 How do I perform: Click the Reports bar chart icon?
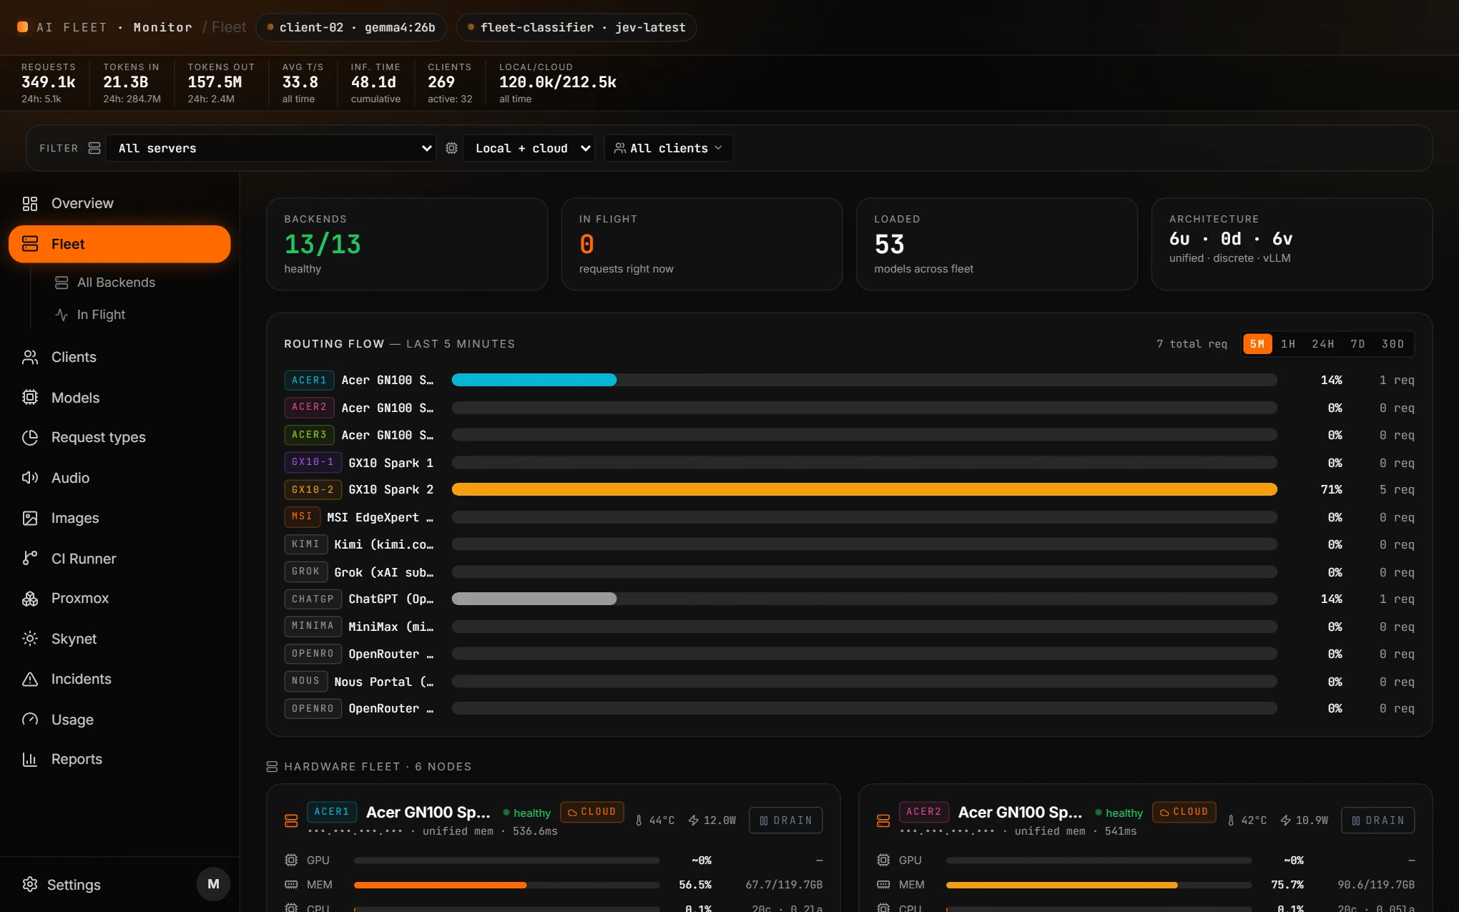[x=30, y=760]
